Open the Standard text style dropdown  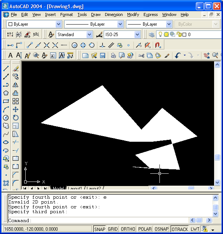[74, 35]
